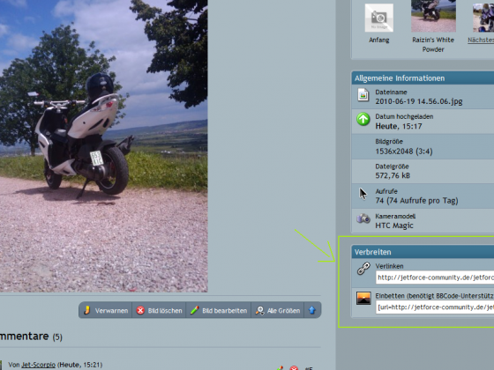Click the Einbetten picture icon
Image resolution: width=494 pixels, height=370 pixels.
coord(363,299)
